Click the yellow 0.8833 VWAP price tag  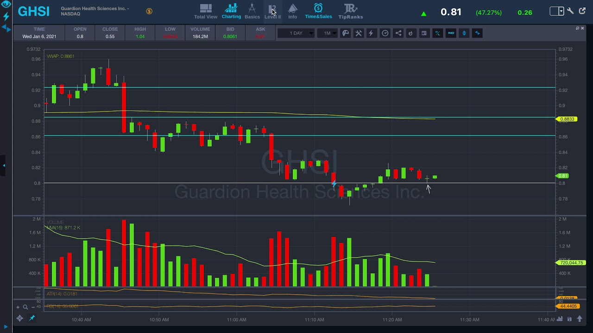tap(566, 119)
